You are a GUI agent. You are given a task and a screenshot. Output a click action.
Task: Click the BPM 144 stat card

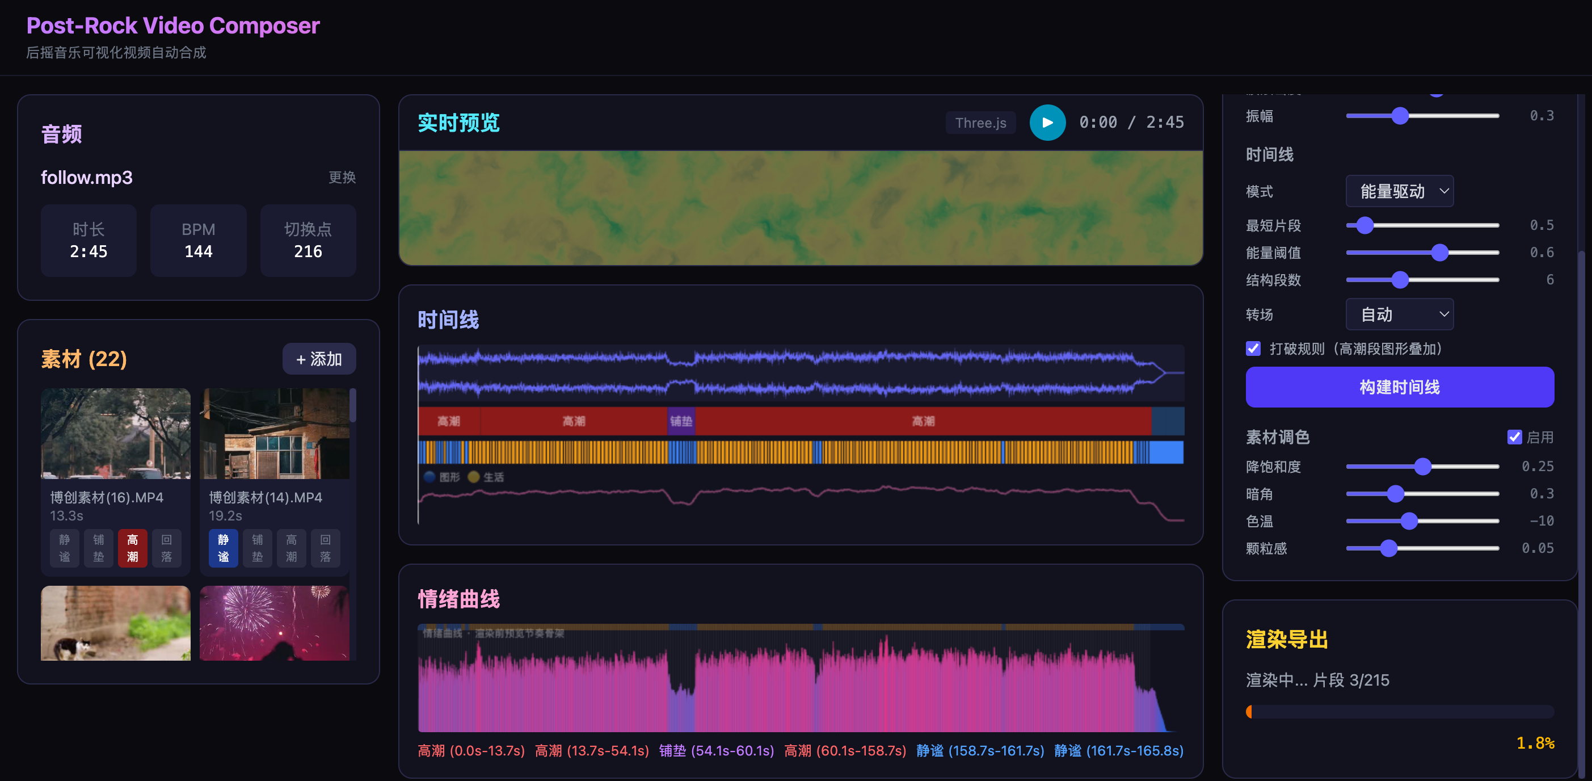pyautogui.click(x=199, y=241)
